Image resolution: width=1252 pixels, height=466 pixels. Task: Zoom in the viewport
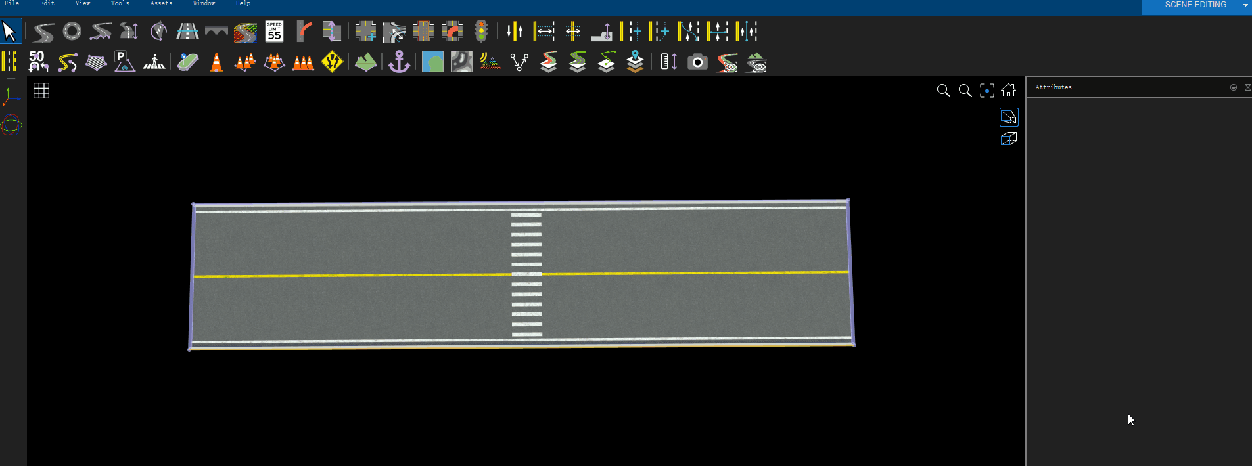coord(943,91)
